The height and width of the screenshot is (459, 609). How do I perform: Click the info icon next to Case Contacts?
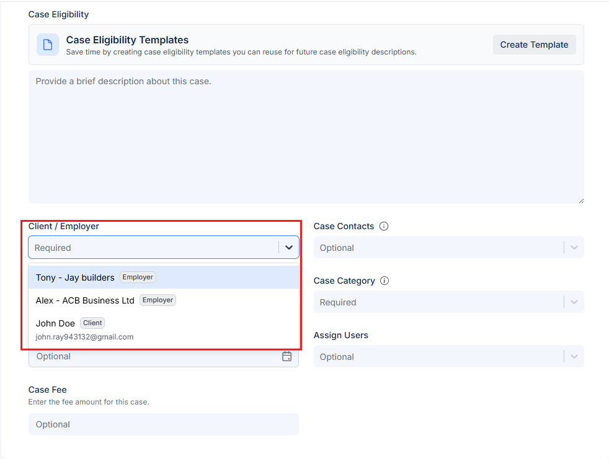pyautogui.click(x=384, y=226)
